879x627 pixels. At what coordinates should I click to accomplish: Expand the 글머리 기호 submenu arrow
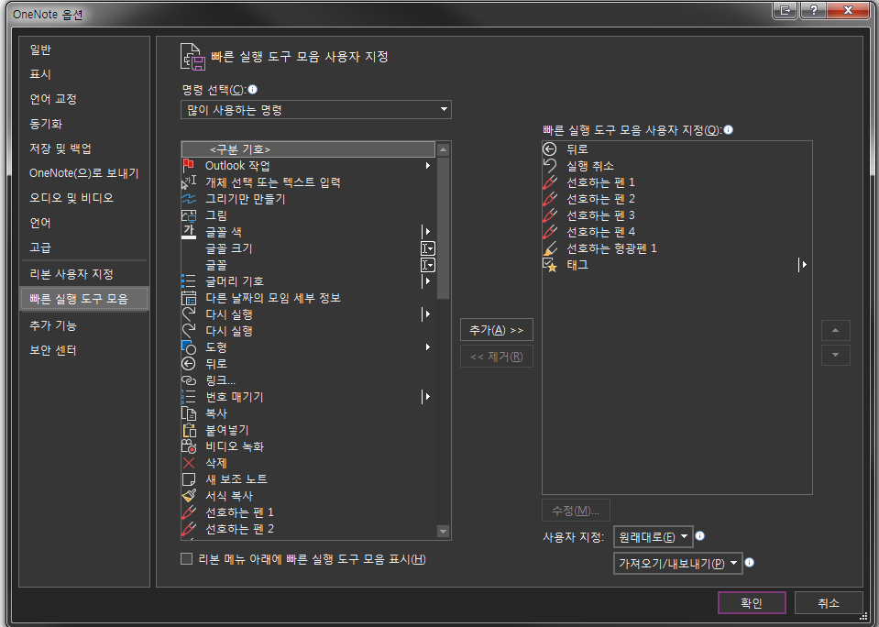427,281
